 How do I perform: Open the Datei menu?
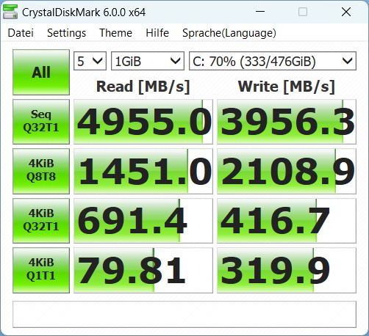pyautogui.click(x=21, y=33)
